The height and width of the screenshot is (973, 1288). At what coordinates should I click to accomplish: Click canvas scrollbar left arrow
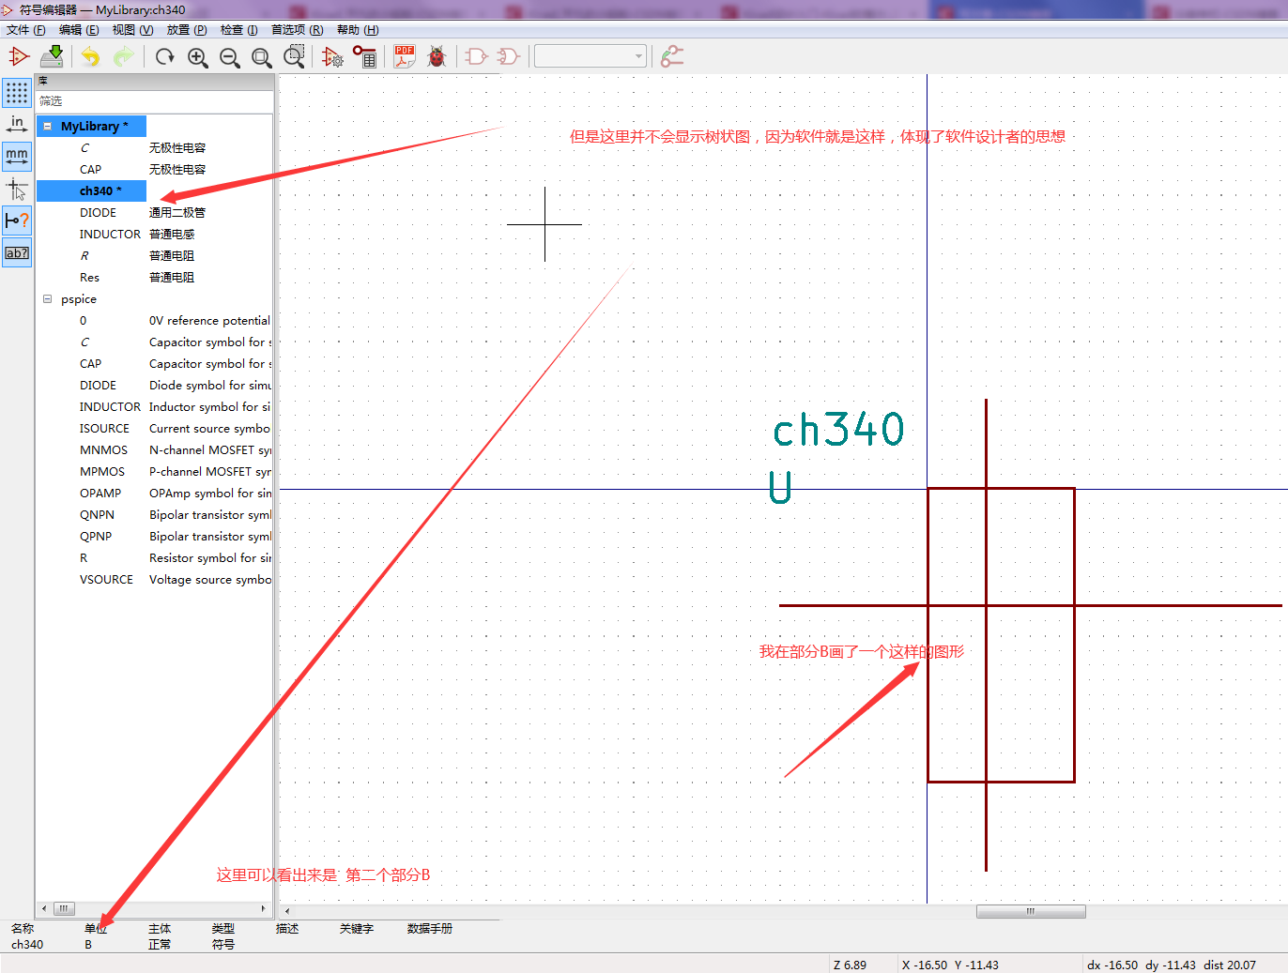286,911
